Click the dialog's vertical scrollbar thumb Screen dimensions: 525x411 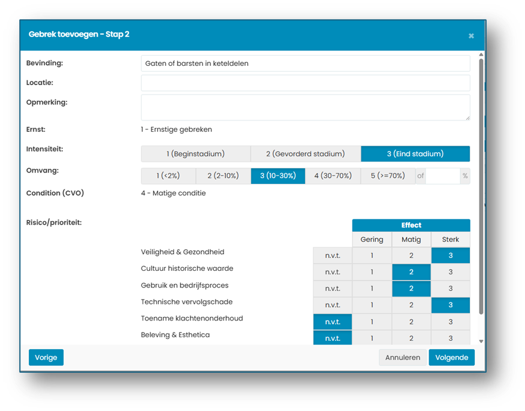pos(481,187)
